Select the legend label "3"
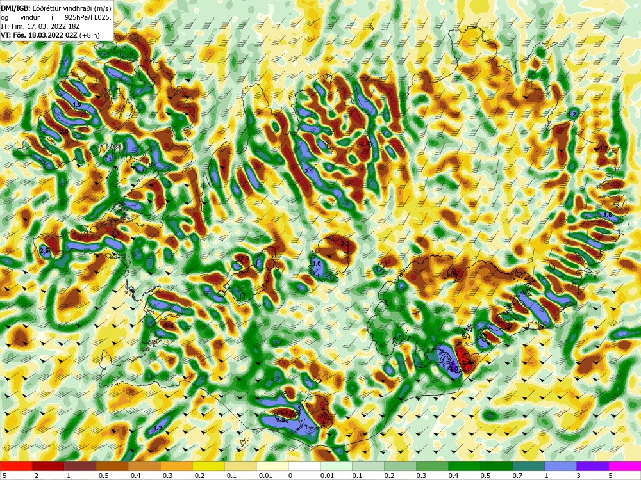The width and height of the screenshot is (641, 480). point(579,476)
